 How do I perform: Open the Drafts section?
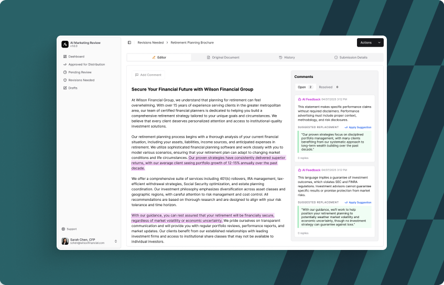click(x=73, y=88)
